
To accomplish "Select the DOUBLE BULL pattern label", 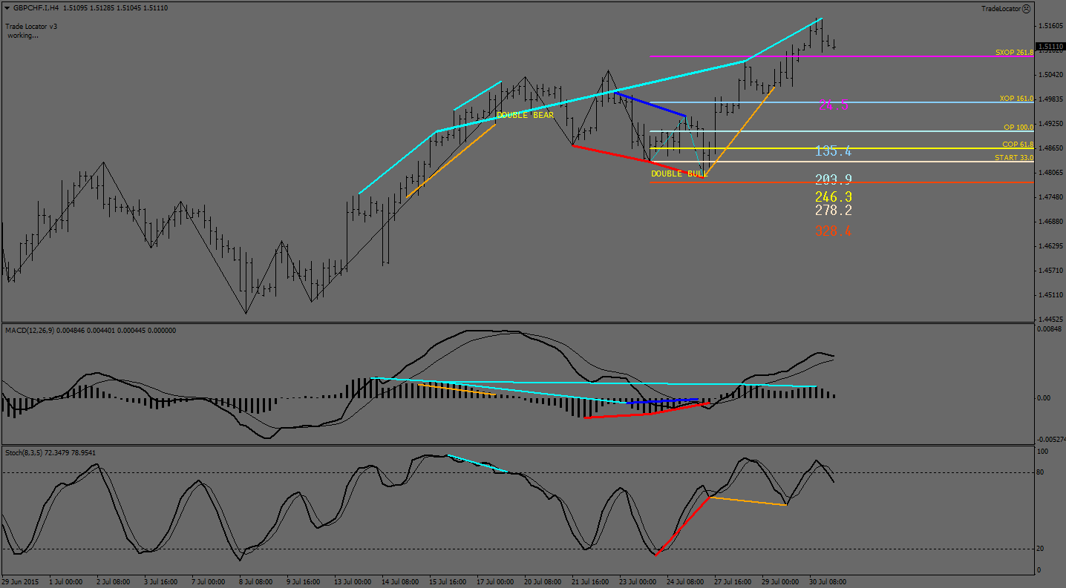I will pyautogui.click(x=678, y=174).
